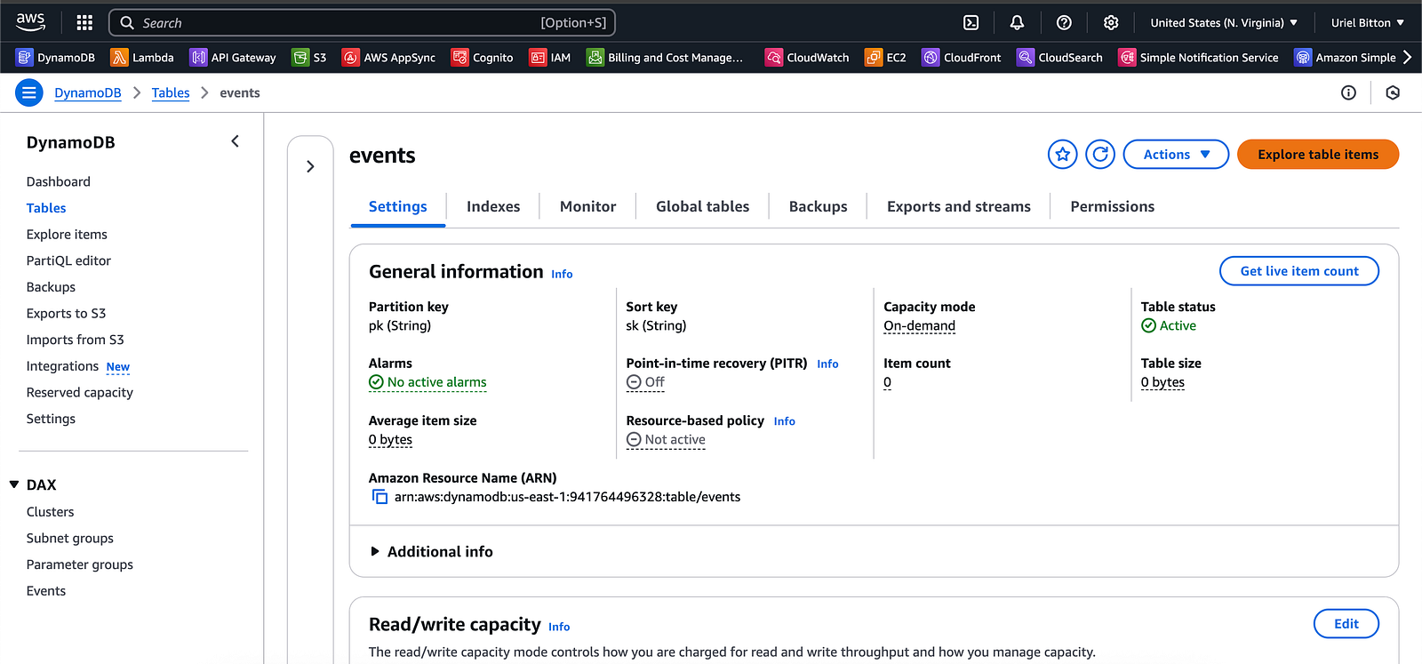
Task: Open Read/write capacity Info link
Action: click(559, 627)
